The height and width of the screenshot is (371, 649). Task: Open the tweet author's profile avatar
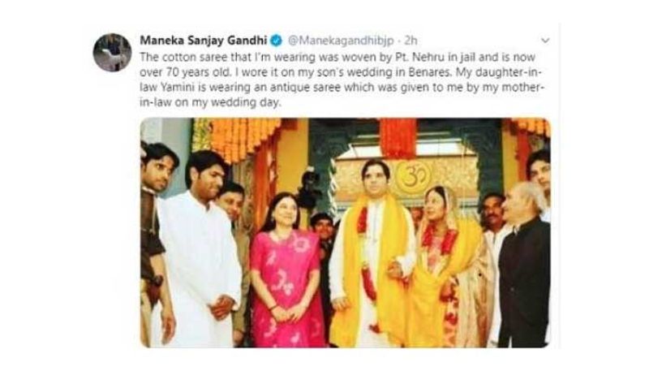pyautogui.click(x=112, y=52)
